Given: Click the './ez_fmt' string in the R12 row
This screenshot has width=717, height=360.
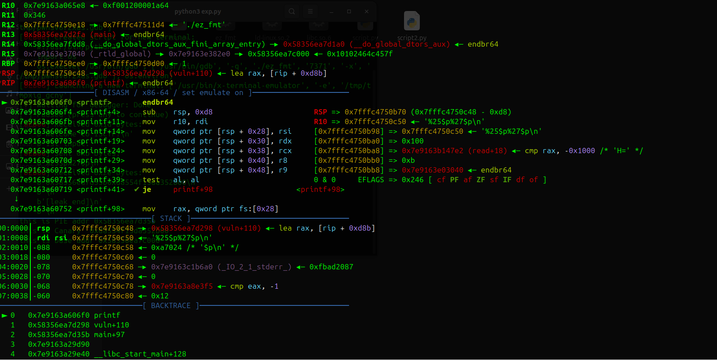Looking at the screenshot, I should (x=204, y=25).
